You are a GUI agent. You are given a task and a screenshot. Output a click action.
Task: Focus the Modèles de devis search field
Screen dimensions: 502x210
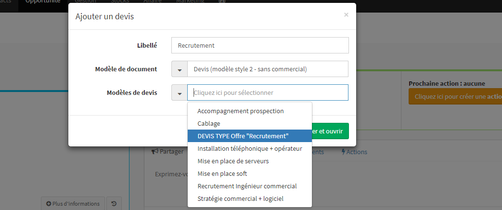pos(268,92)
